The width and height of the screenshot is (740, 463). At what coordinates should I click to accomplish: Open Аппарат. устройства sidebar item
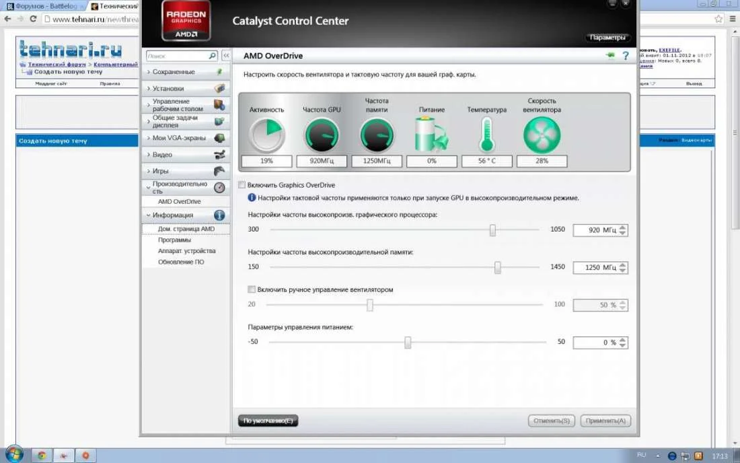tap(186, 250)
